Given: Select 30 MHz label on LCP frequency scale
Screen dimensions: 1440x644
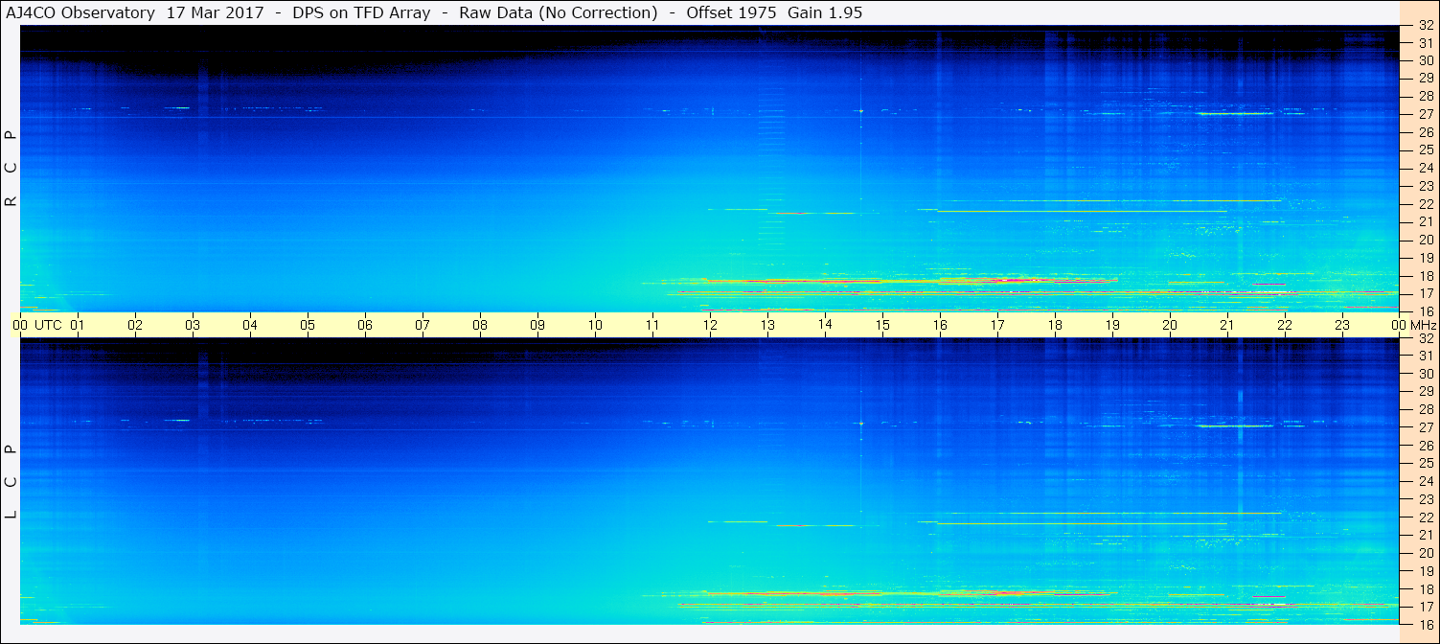Looking at the screenshot, I should coord(1425,374).
